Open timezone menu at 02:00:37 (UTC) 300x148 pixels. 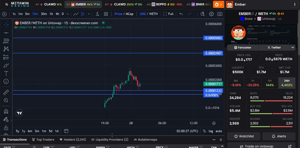tap(187, 131)
